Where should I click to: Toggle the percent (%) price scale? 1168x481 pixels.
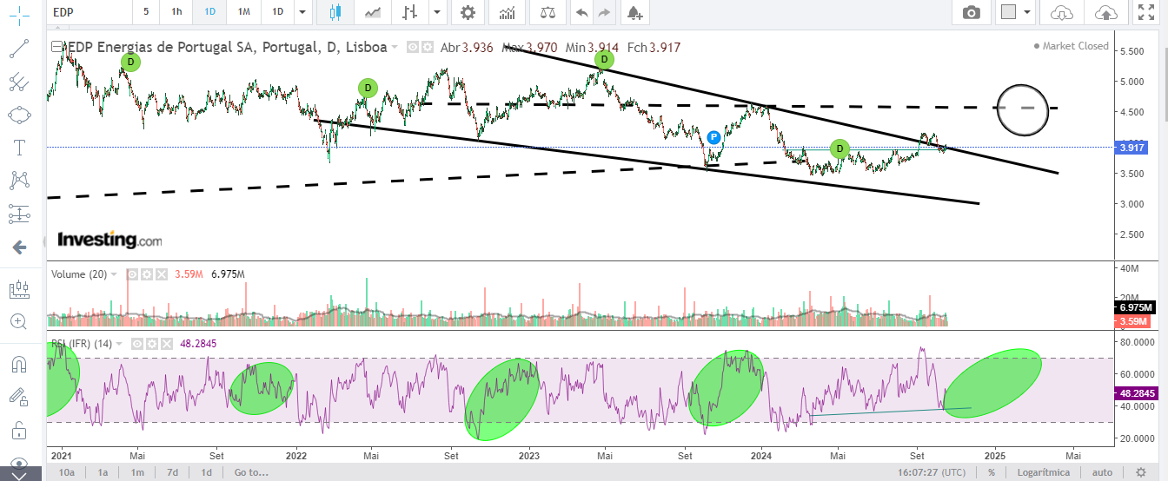pyautogui.click(x=991, y=473)
